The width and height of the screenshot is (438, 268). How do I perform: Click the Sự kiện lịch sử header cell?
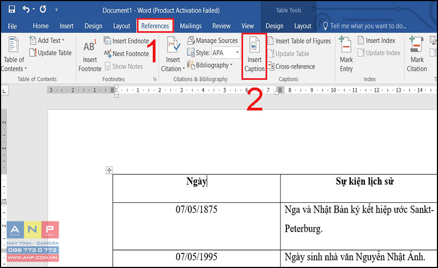coord(359,189)
